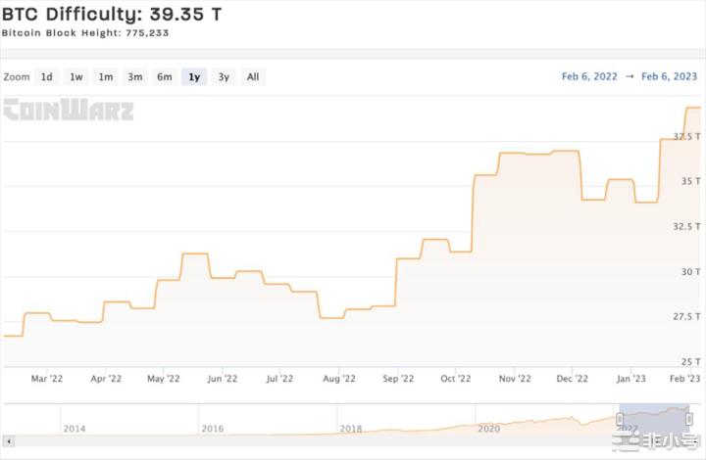Show All difficulty history
Viewport: 706px width, 460px height.
coord(253,76)
